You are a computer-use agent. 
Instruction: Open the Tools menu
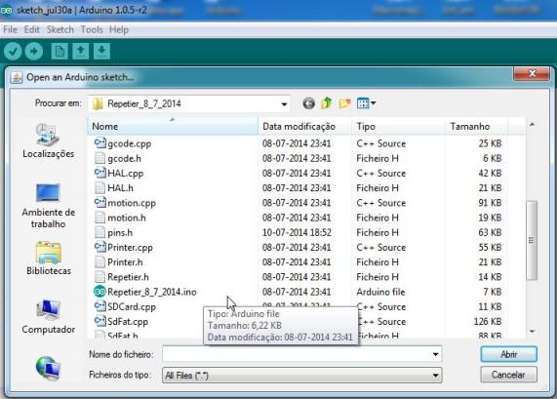click(x=92, y=30)
